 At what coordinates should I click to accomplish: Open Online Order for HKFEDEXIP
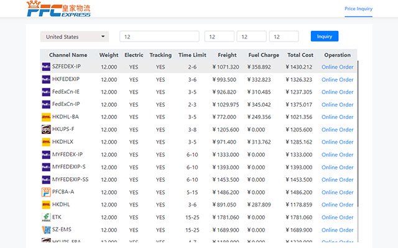[x=337, y=80]
